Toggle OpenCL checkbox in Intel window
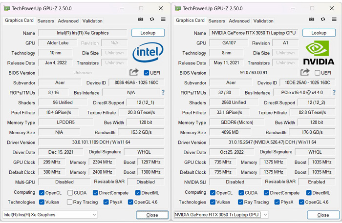 (x=42, y=193)
